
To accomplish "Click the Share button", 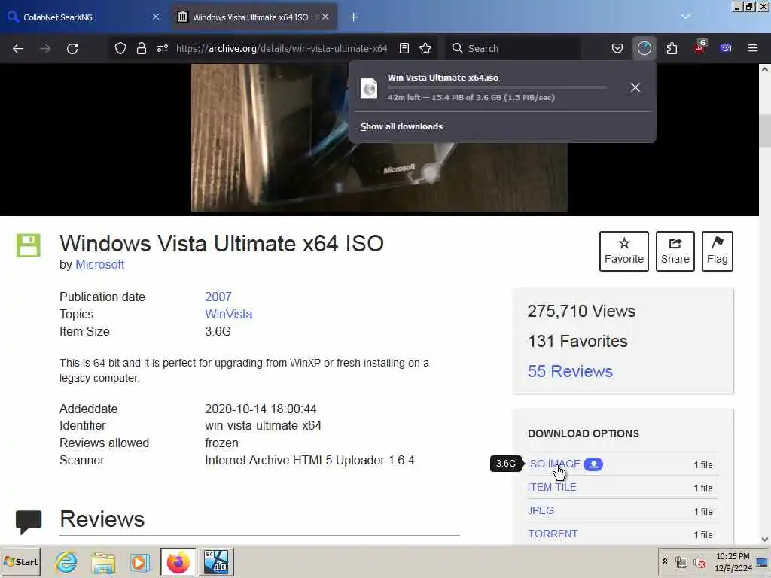I will (x=675, y=251).
